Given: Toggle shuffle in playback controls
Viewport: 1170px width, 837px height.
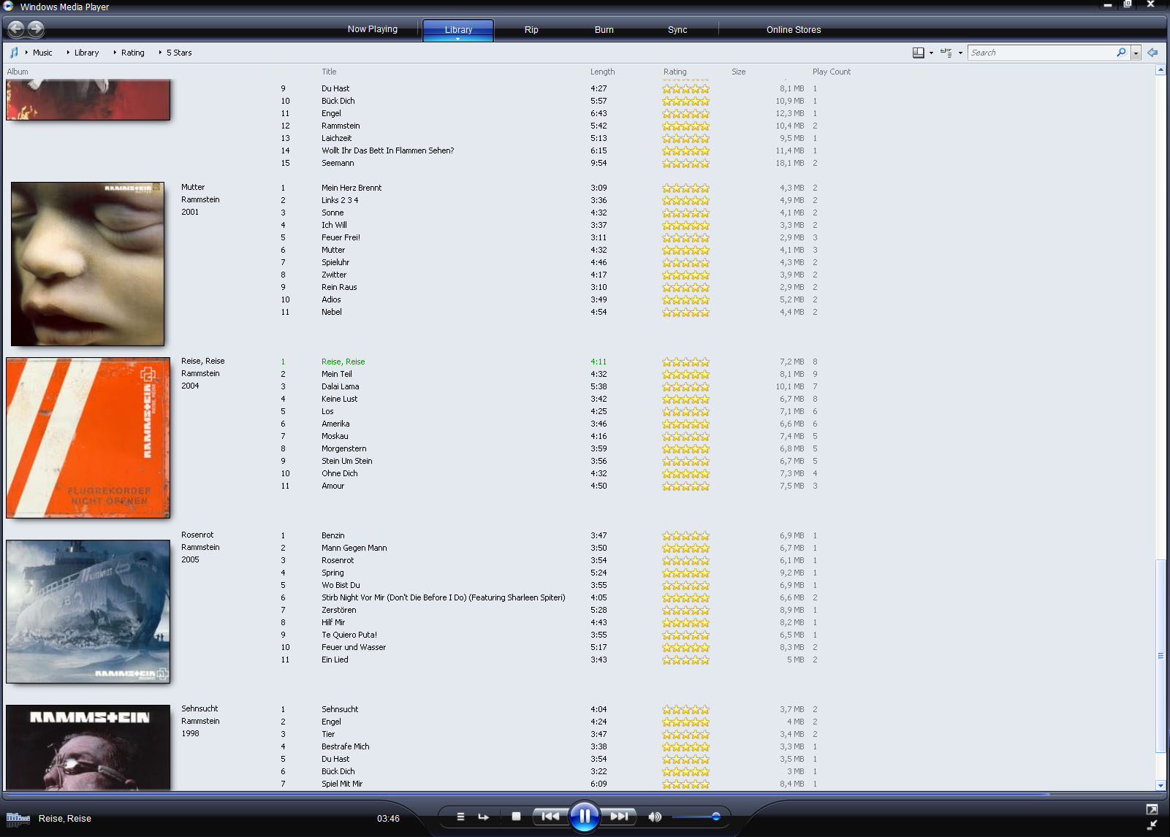Looking at the screenshot, I should point(460,817).
